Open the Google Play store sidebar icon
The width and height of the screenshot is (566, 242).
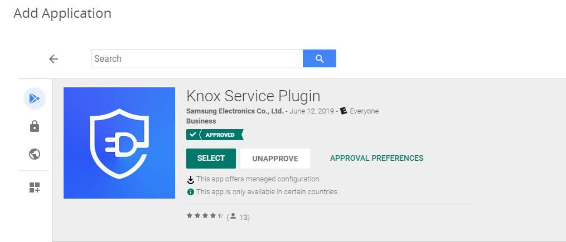pyautogui.click(x=34, y=98)
